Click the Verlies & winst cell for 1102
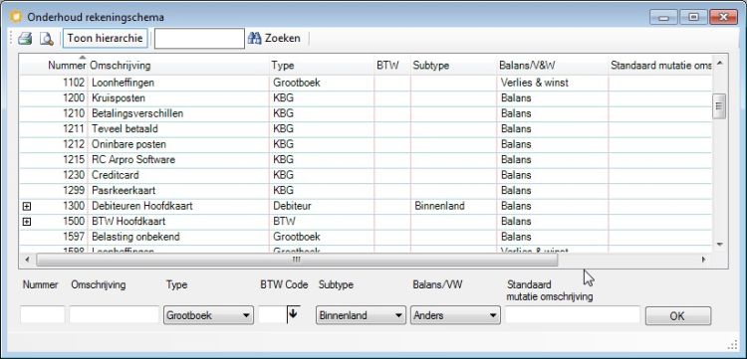The image size is (747, 359). click(x=535, y=83)
